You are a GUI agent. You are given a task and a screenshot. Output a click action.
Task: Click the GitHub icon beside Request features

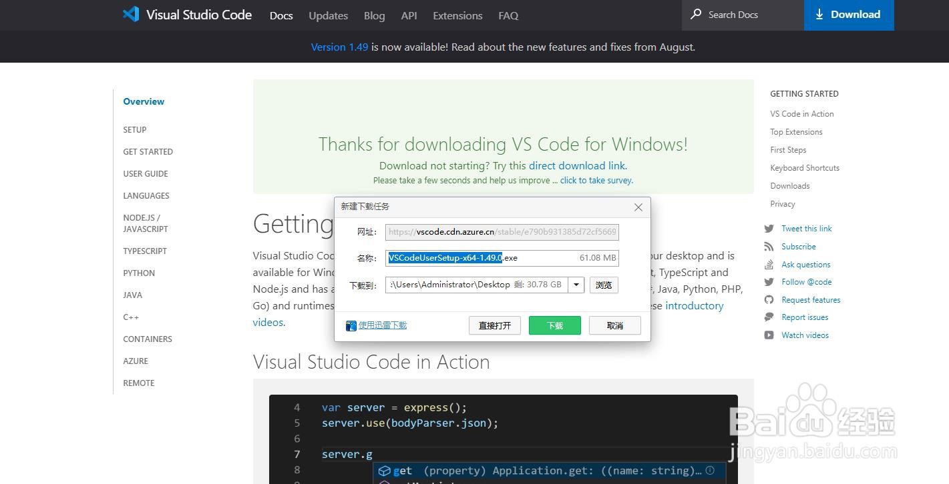pyautogui.click(x=769, y=300)
